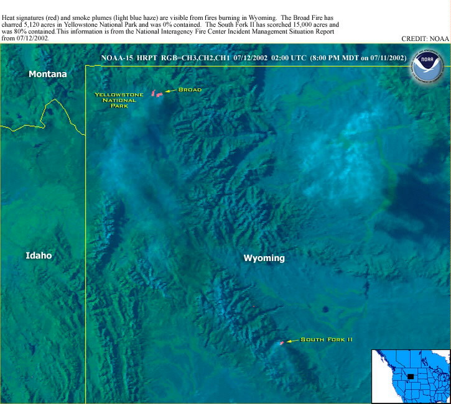451x404 pixels.
Task: Click the red Broad fire heat signature
Action: click(157, 94)
